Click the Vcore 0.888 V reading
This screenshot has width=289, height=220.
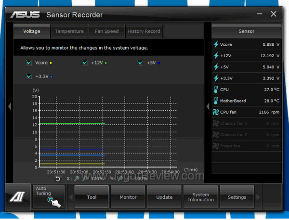[x=271, y=44]
